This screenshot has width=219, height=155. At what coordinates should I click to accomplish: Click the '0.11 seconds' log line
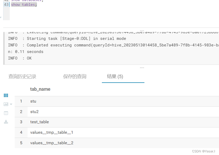pyautogui.click(x=26, y=52)
